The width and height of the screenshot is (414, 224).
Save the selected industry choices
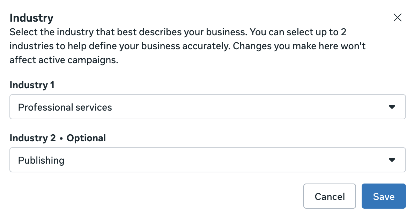coord(383,196)
